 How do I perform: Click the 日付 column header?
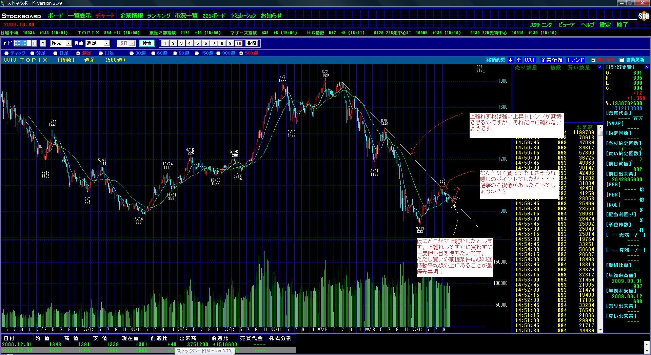click(x=18, y=338)
